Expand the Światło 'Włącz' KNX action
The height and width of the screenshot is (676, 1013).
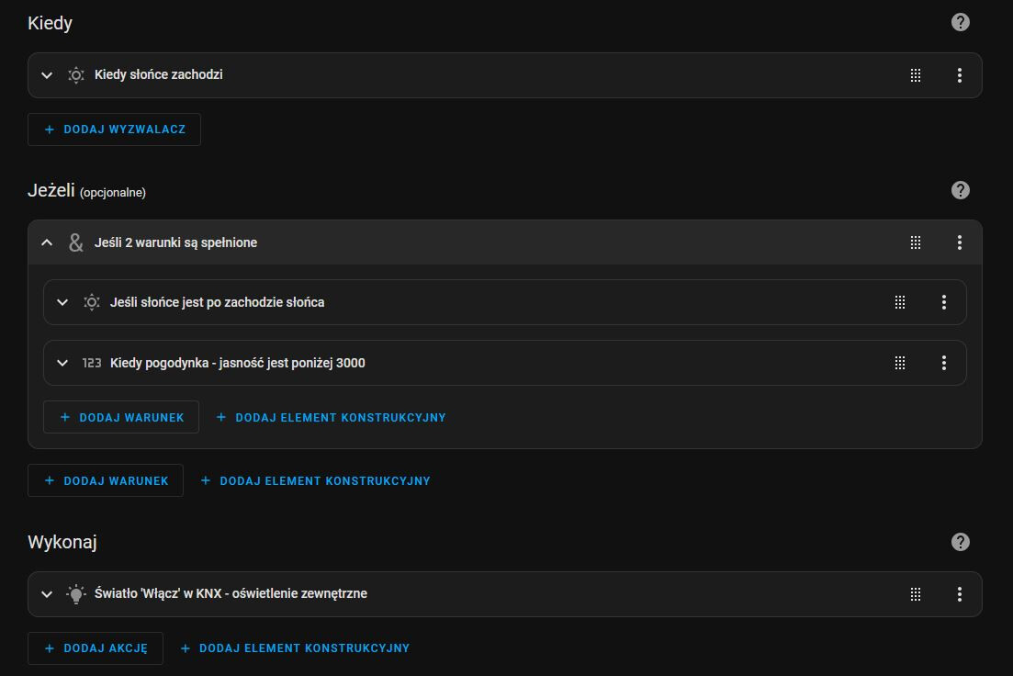[x=47, y=594]
